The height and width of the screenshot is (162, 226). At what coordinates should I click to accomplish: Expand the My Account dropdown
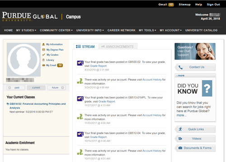pos(171,30)
